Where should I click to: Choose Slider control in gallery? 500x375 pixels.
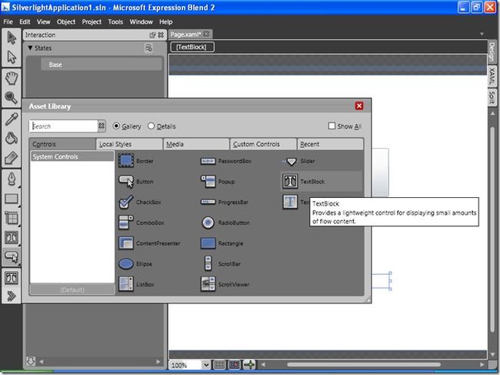click(x=299, y=161)
